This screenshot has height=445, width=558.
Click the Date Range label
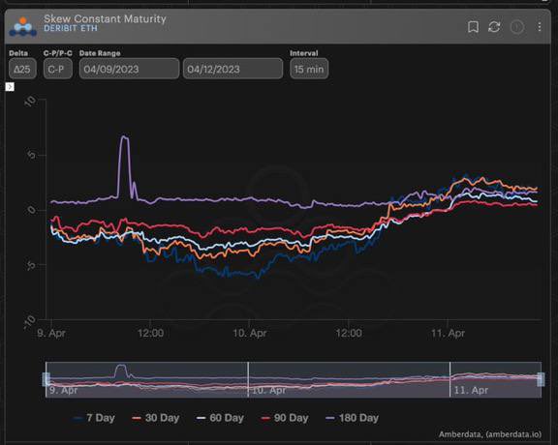(100, 53)
